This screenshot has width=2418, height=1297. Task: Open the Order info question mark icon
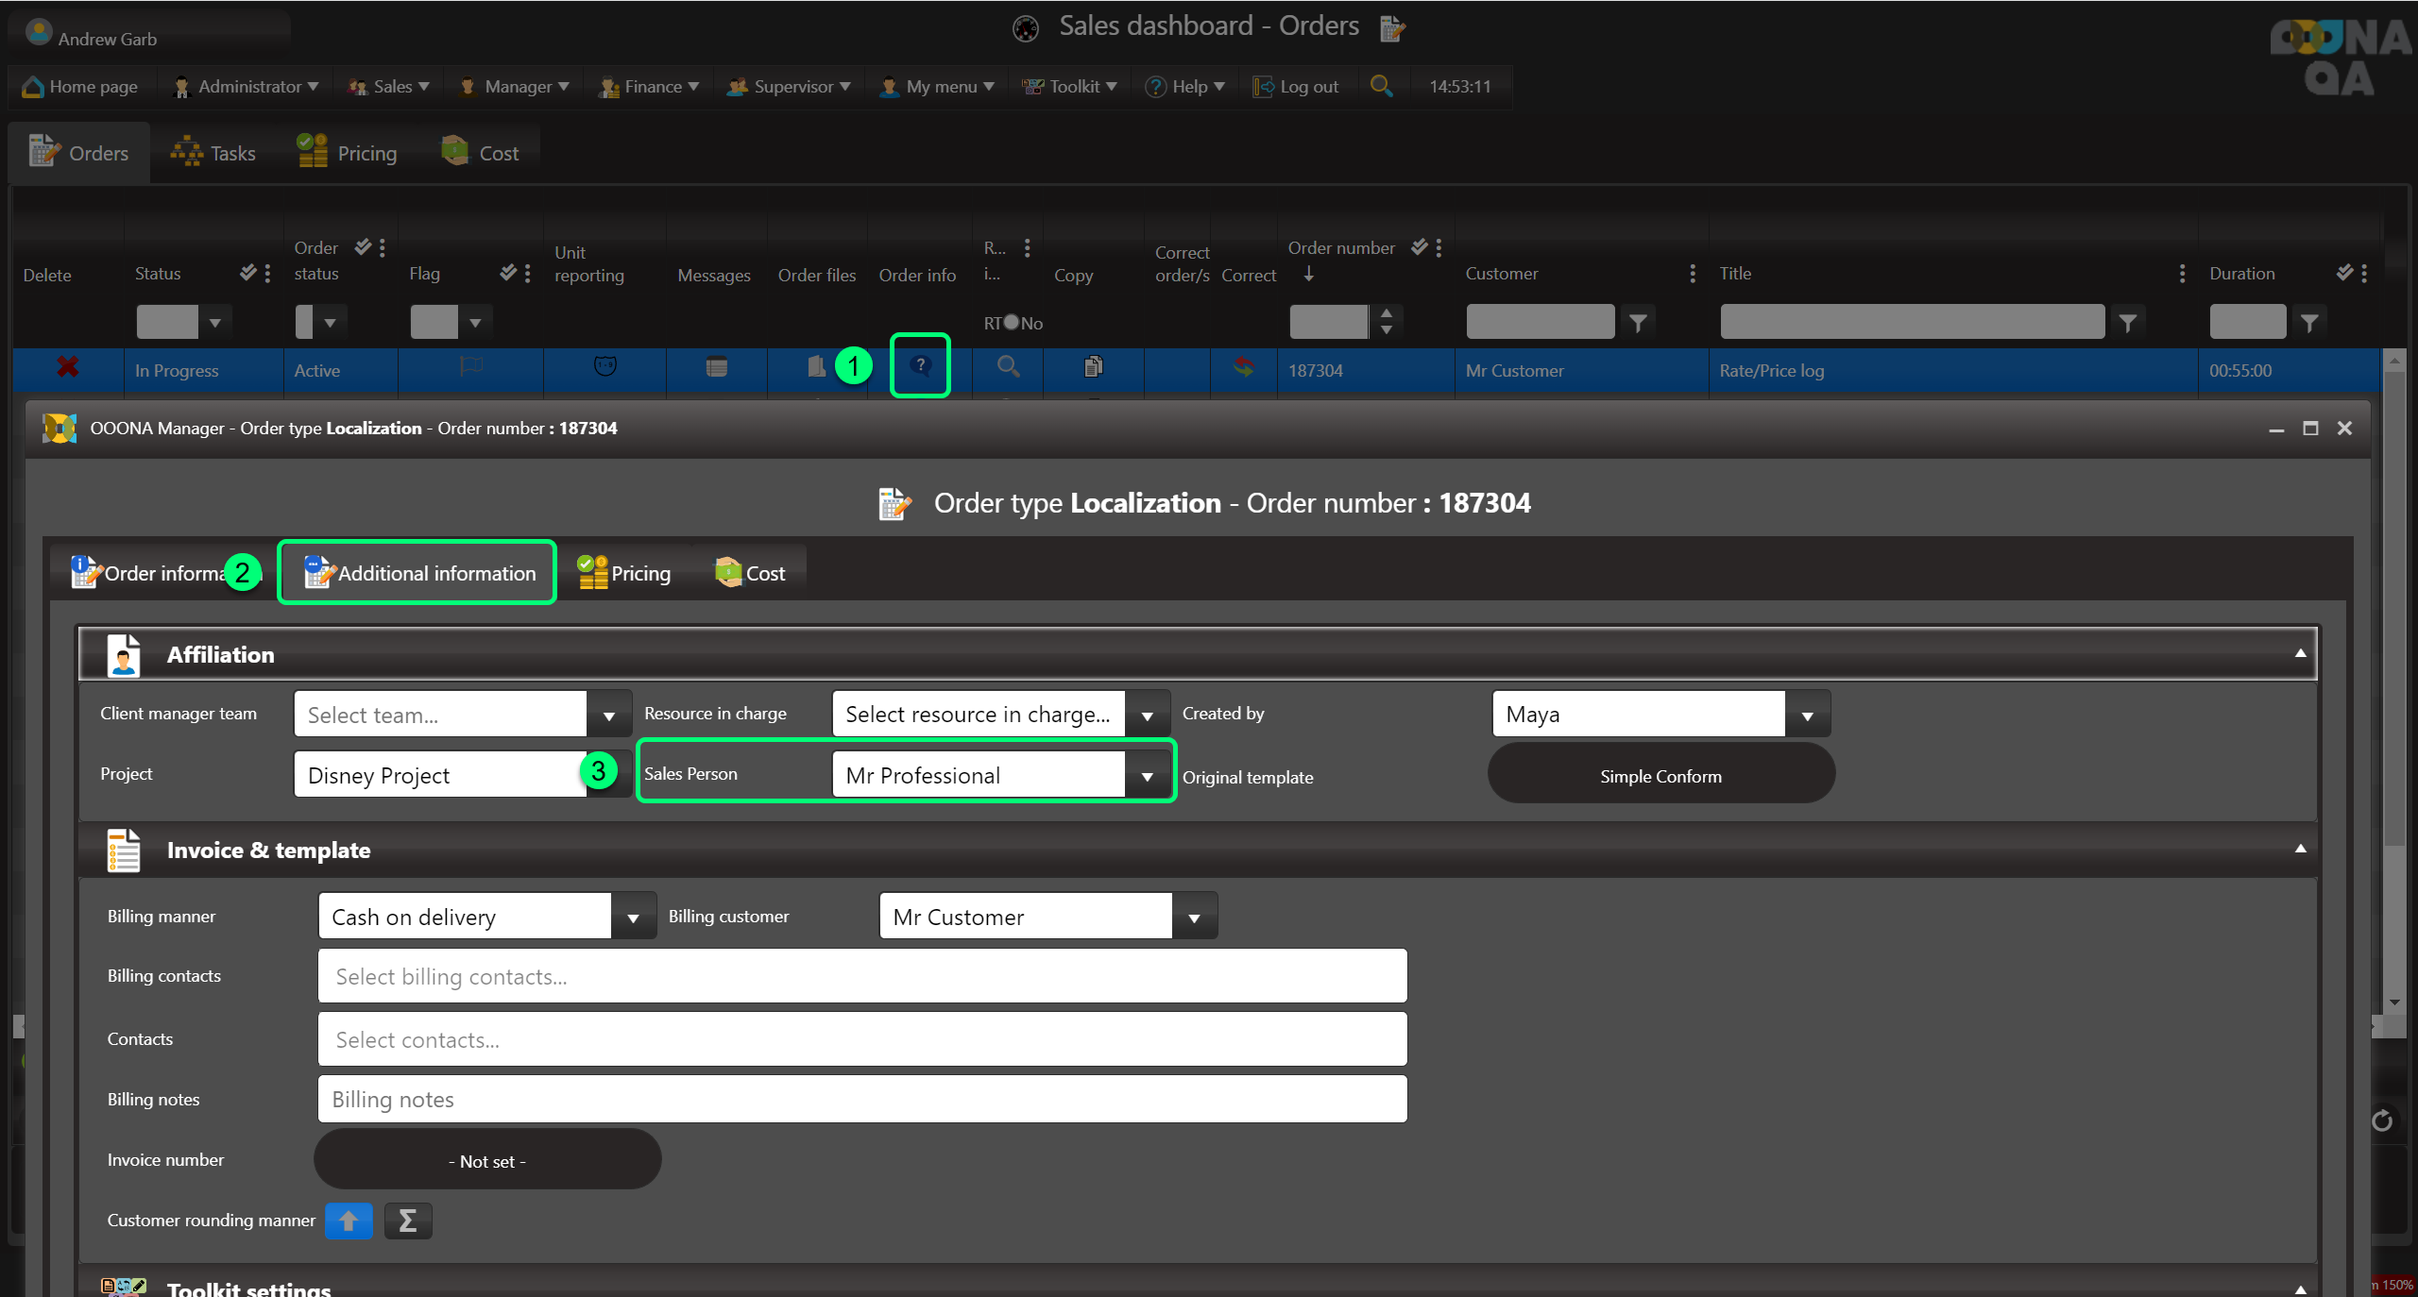pyautogui.click(x=920, y=366)
